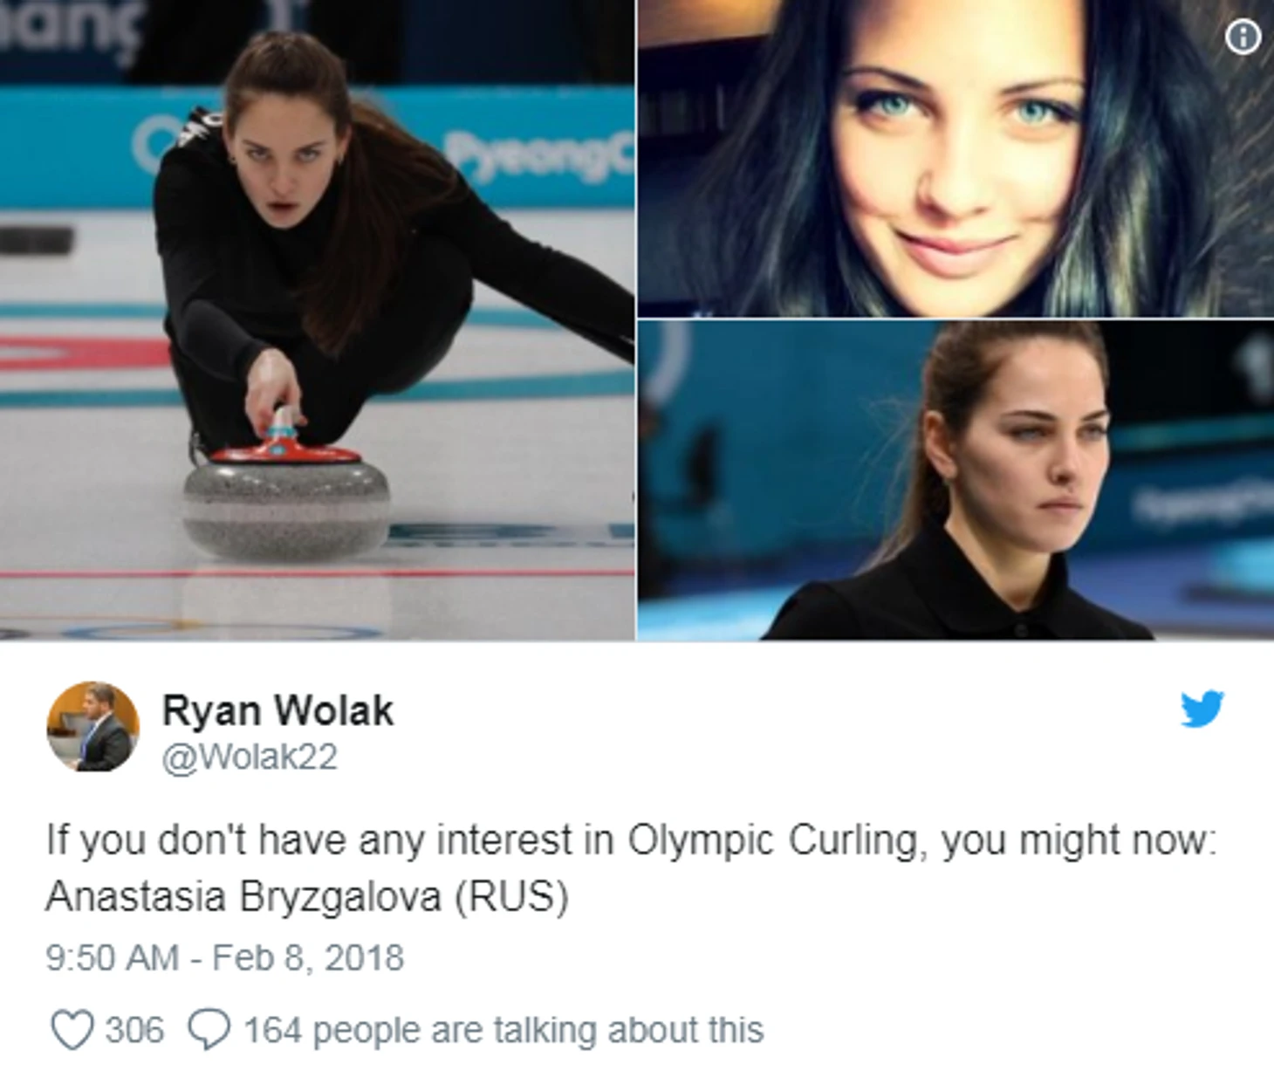Click the tweet's first line about Olympic Curling
Image resolution: width=1274 pixels, height=1083 pixels.
[631, 840]
